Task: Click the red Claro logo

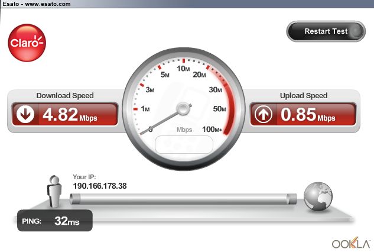Action: point(27,43)
